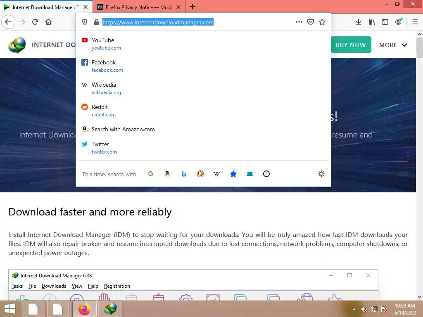Expand the MORE dropdown

coord(393,45)
